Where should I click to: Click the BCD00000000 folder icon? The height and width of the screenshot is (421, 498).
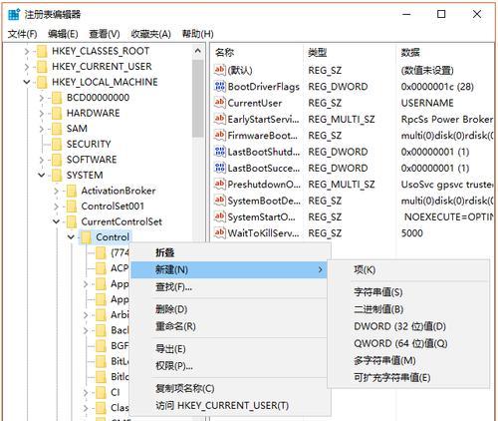click(x=57, y=98)
